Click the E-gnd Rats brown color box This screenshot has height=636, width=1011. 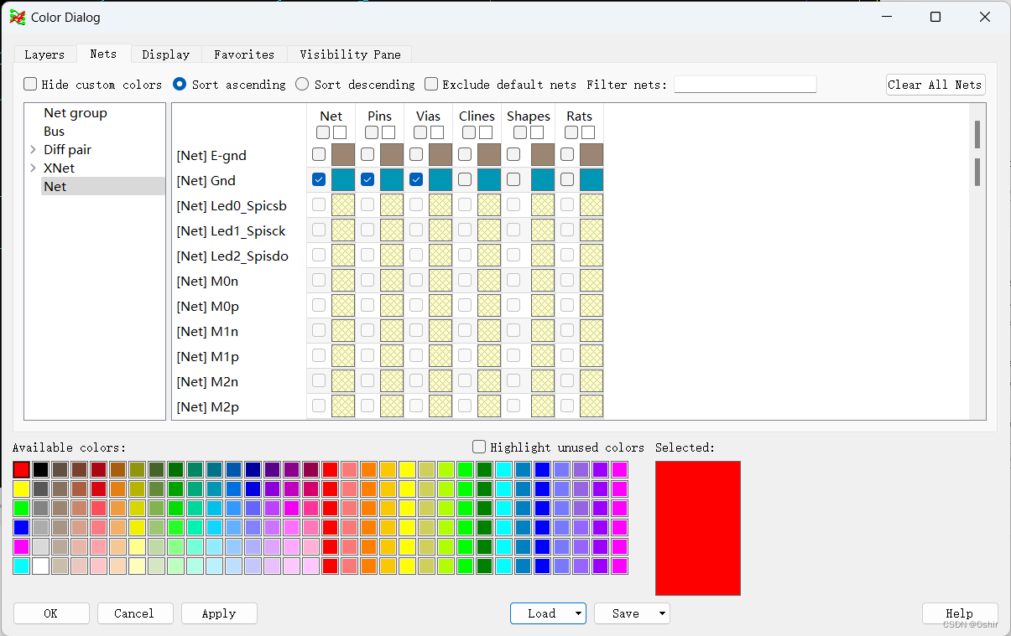591,155
